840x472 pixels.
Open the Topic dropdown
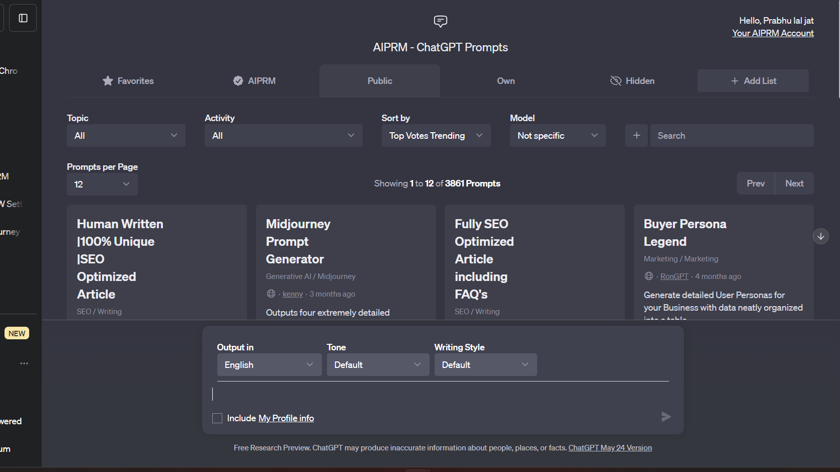point(126,136)
